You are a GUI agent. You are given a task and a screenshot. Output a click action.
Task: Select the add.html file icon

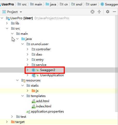pos(33,101)
